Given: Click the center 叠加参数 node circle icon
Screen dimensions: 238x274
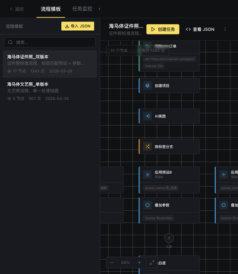Looking at the screenshot, I should pyautogui.click(x=147, y=205).
